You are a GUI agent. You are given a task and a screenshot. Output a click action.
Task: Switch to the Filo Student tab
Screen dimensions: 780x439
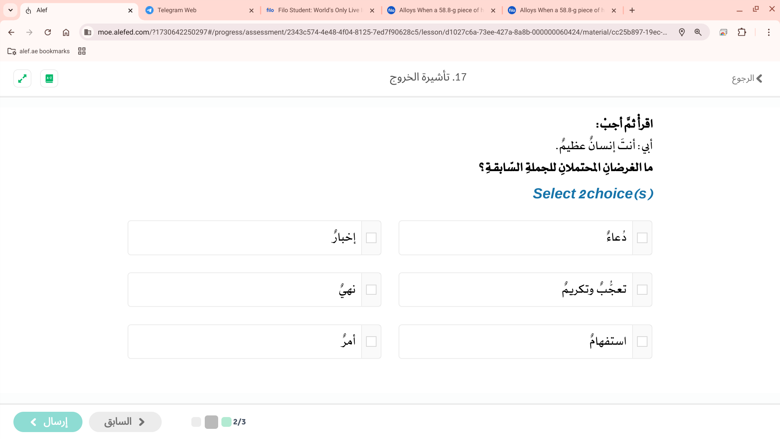click(319, 10)
